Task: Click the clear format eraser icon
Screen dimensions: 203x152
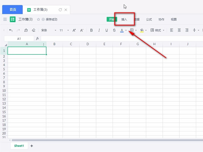Action: pos(33,30)
